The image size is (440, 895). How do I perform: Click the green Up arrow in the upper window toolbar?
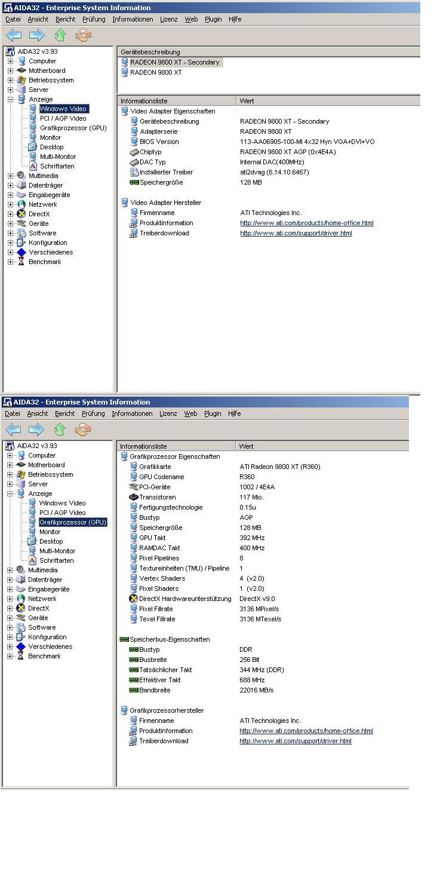[x=60, y=35]
